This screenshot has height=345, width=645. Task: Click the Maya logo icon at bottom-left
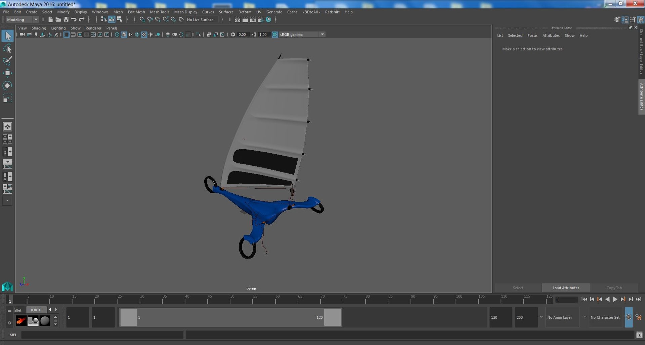[7, 286]
